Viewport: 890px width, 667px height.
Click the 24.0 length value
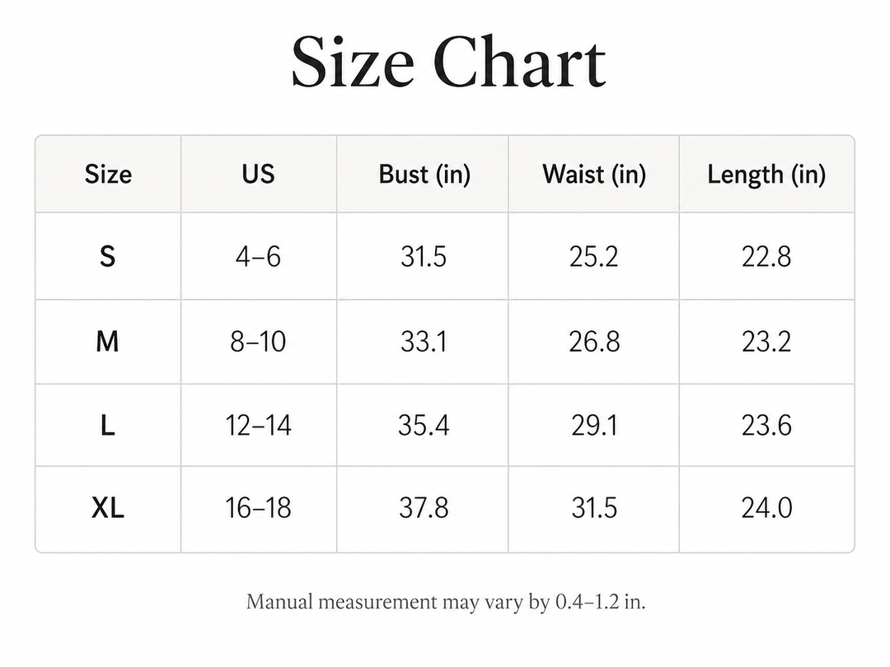[x=766, y=507]
